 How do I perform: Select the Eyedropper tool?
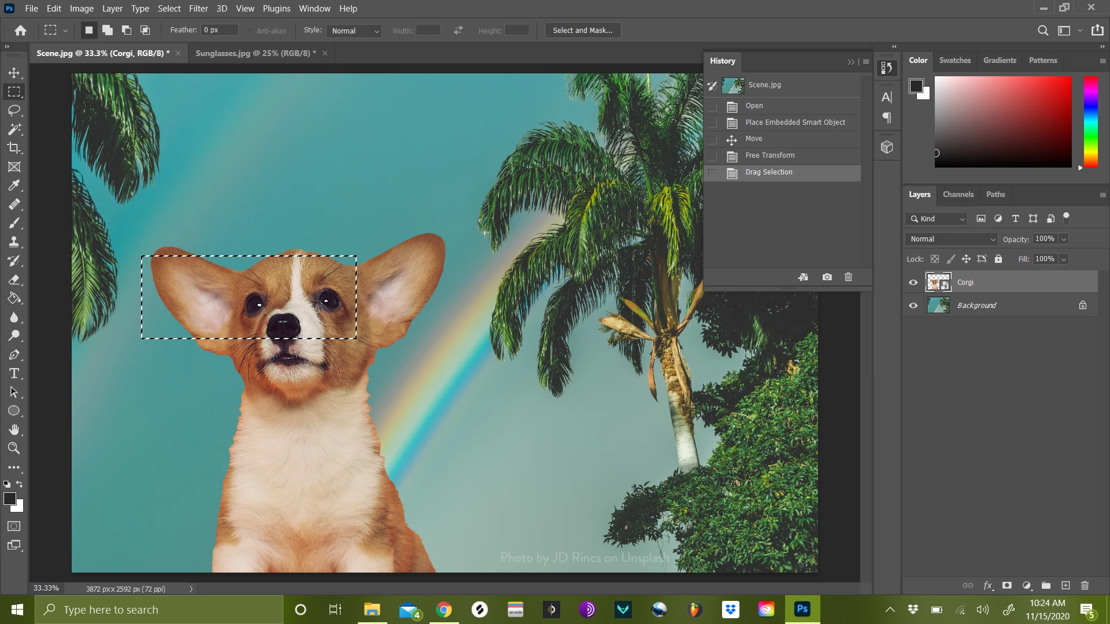click(x=14, y=185)
